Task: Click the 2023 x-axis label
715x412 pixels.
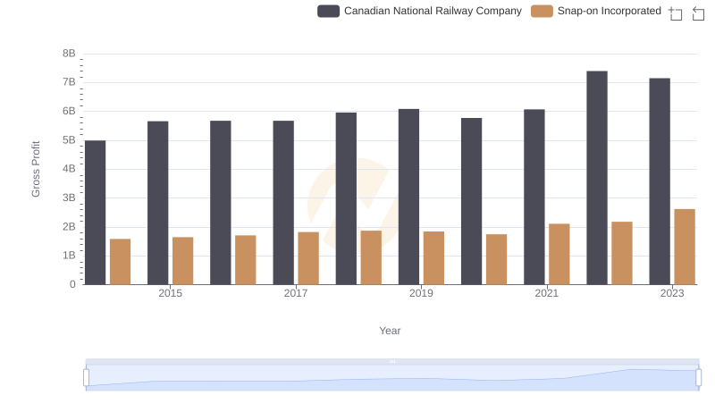Action: click(x=672, y=293)
